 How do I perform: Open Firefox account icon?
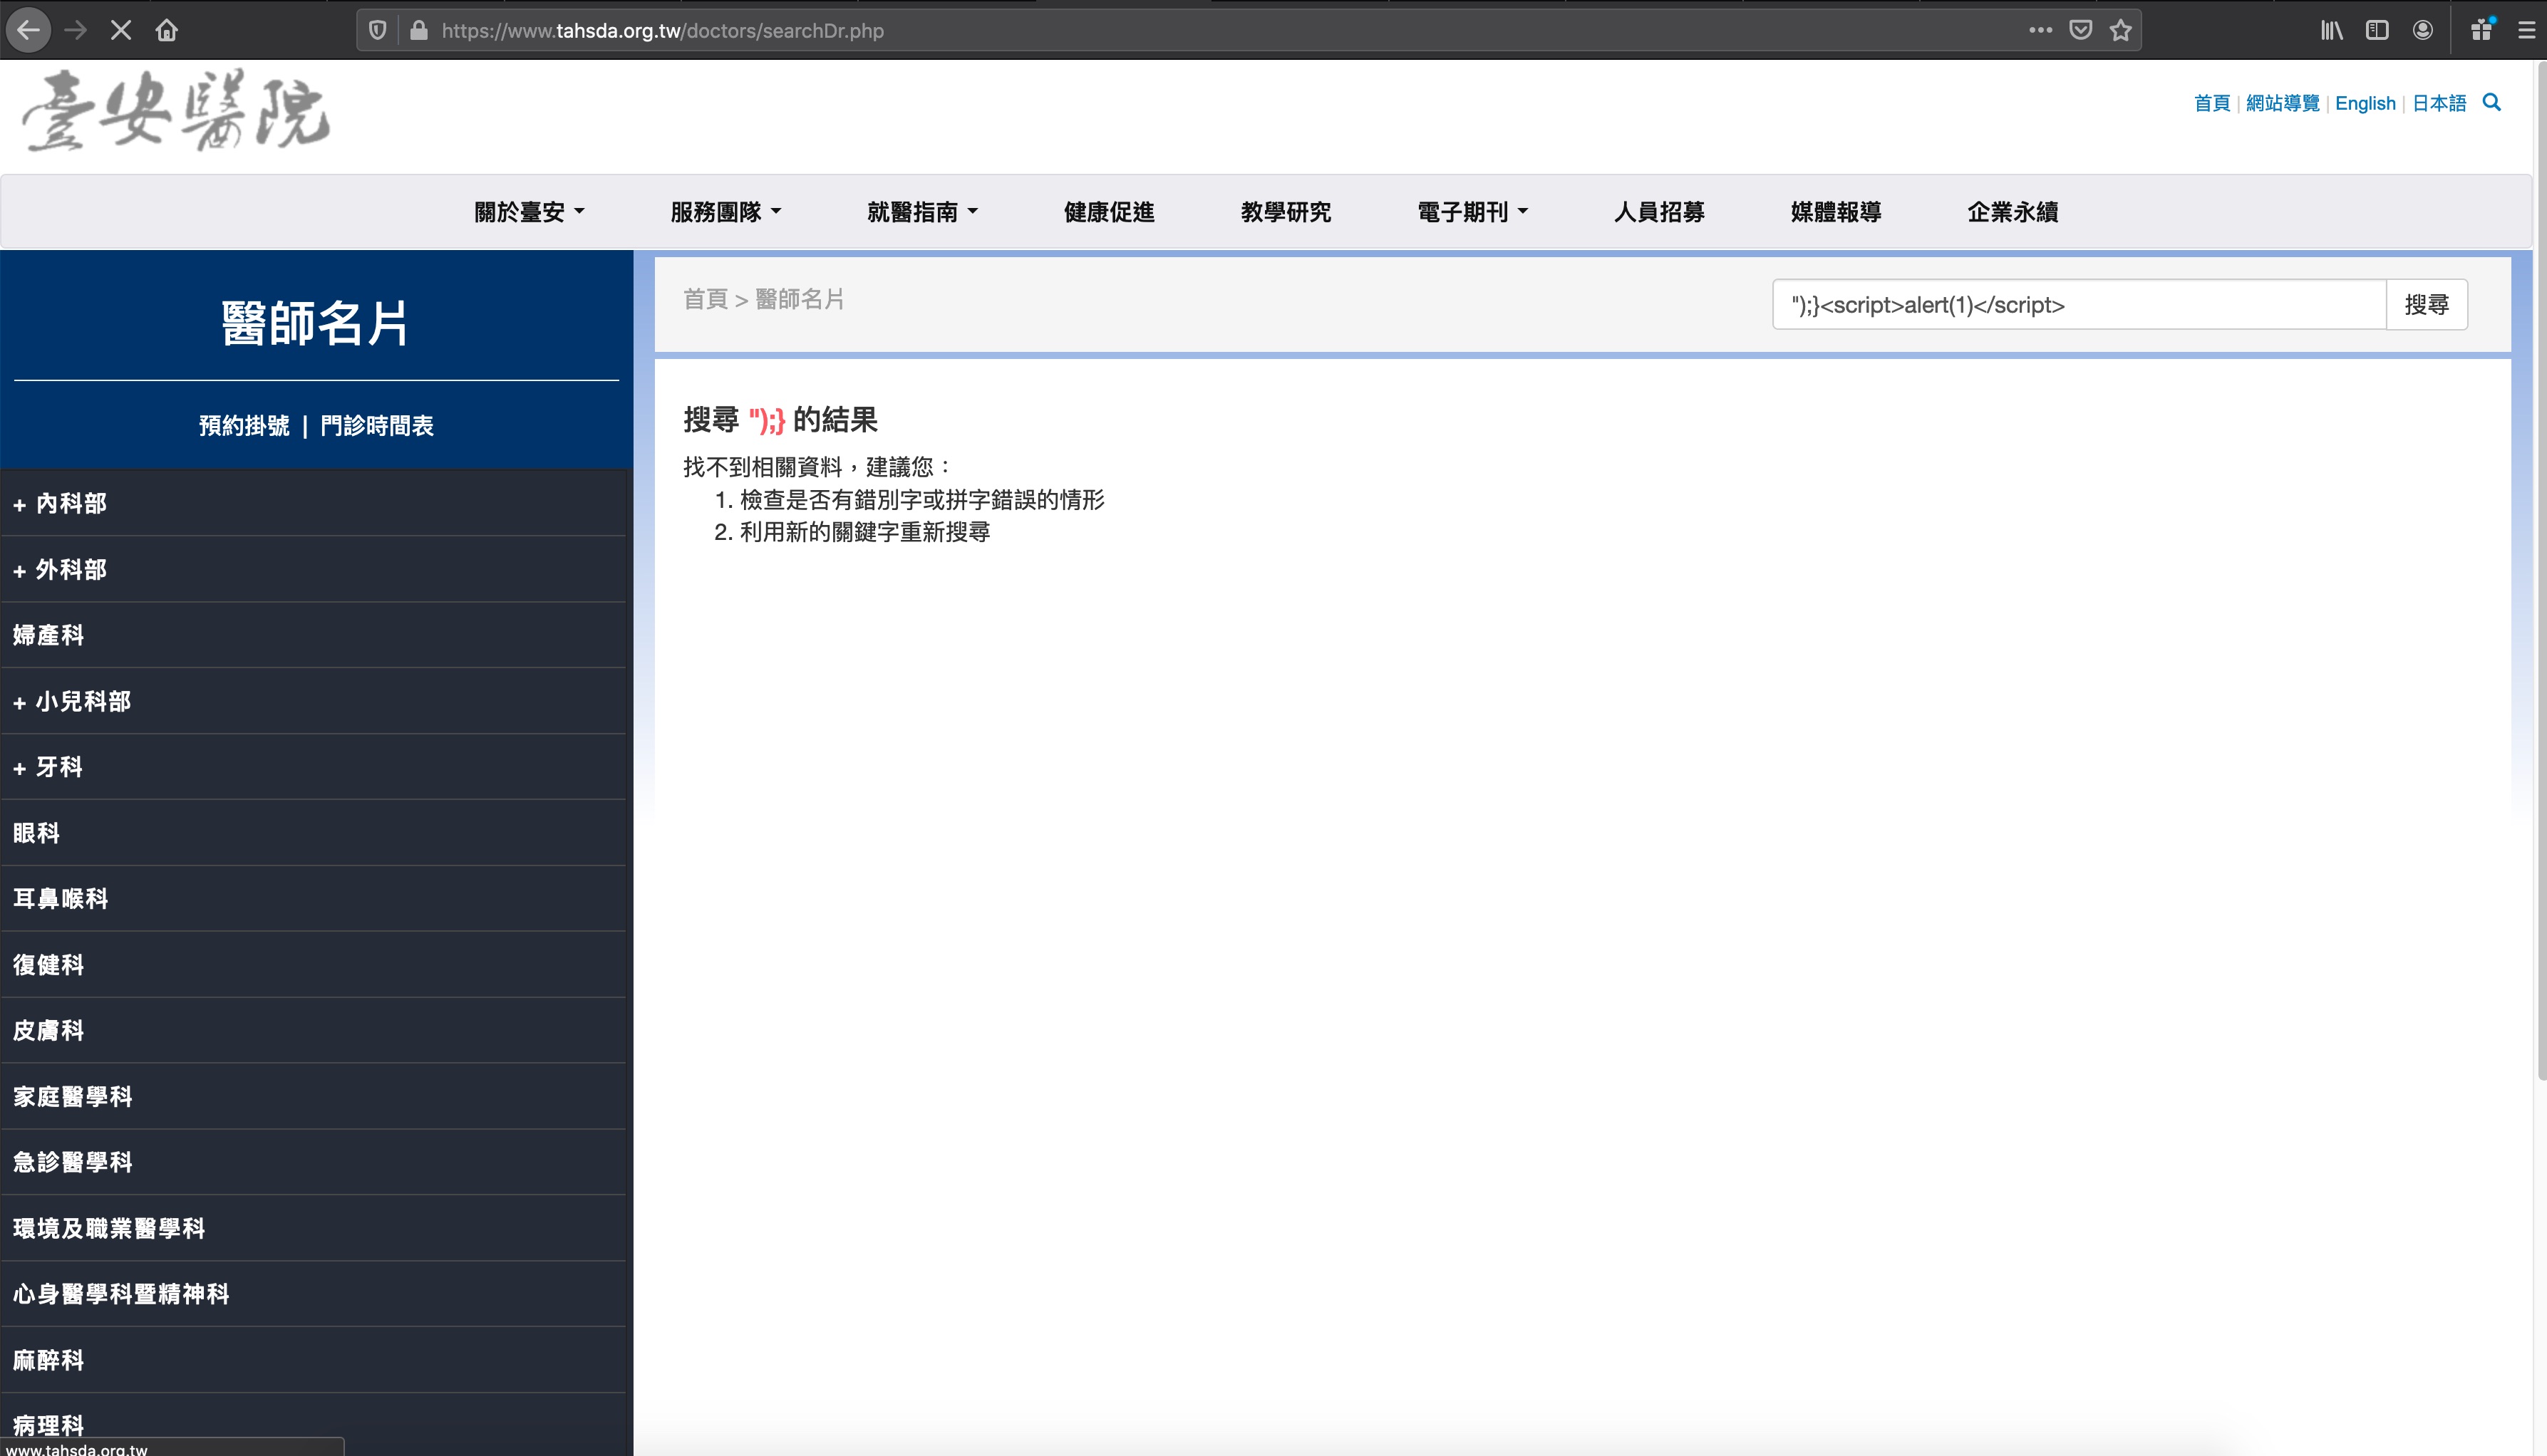[2423, 30]
